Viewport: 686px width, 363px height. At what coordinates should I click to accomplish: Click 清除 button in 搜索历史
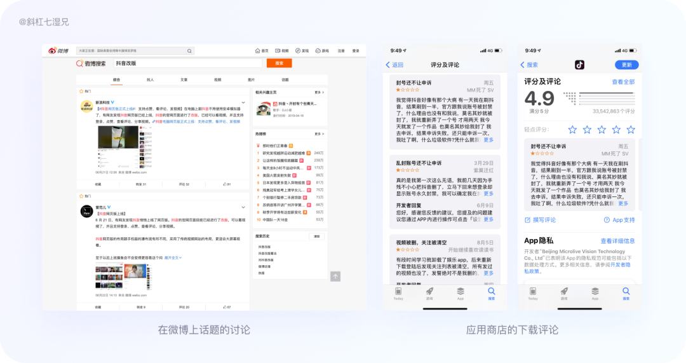tap(317, 236)
